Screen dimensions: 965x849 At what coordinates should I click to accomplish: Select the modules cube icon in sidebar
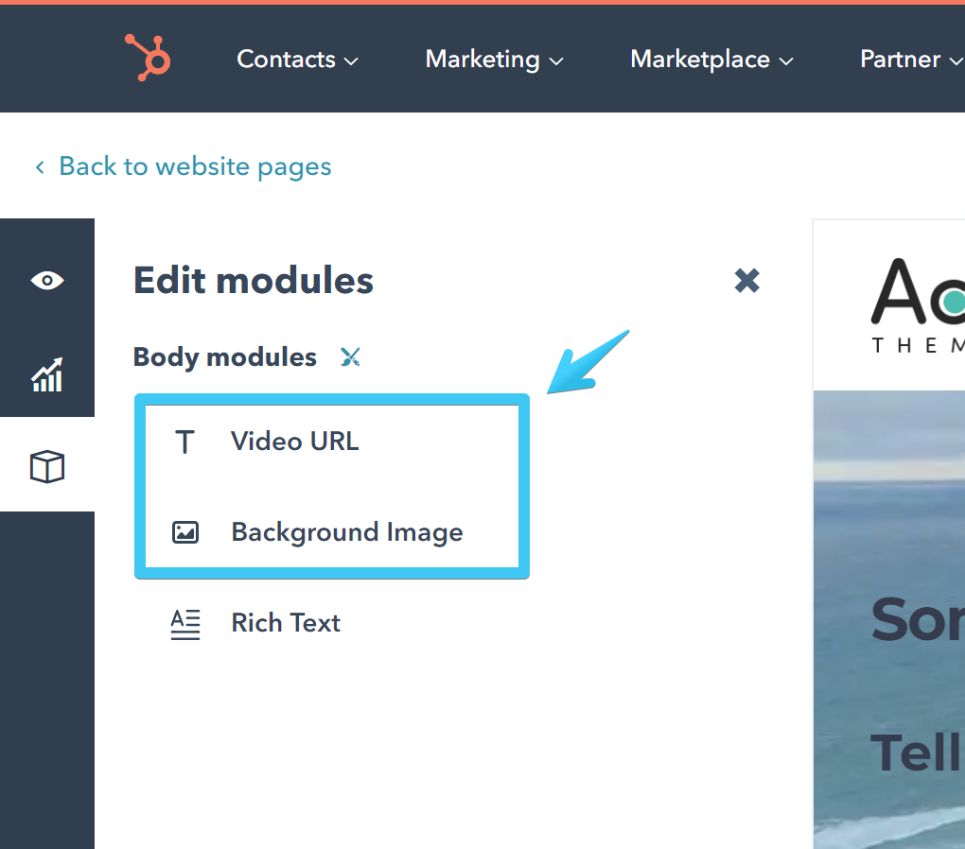[x=45, y=466]
